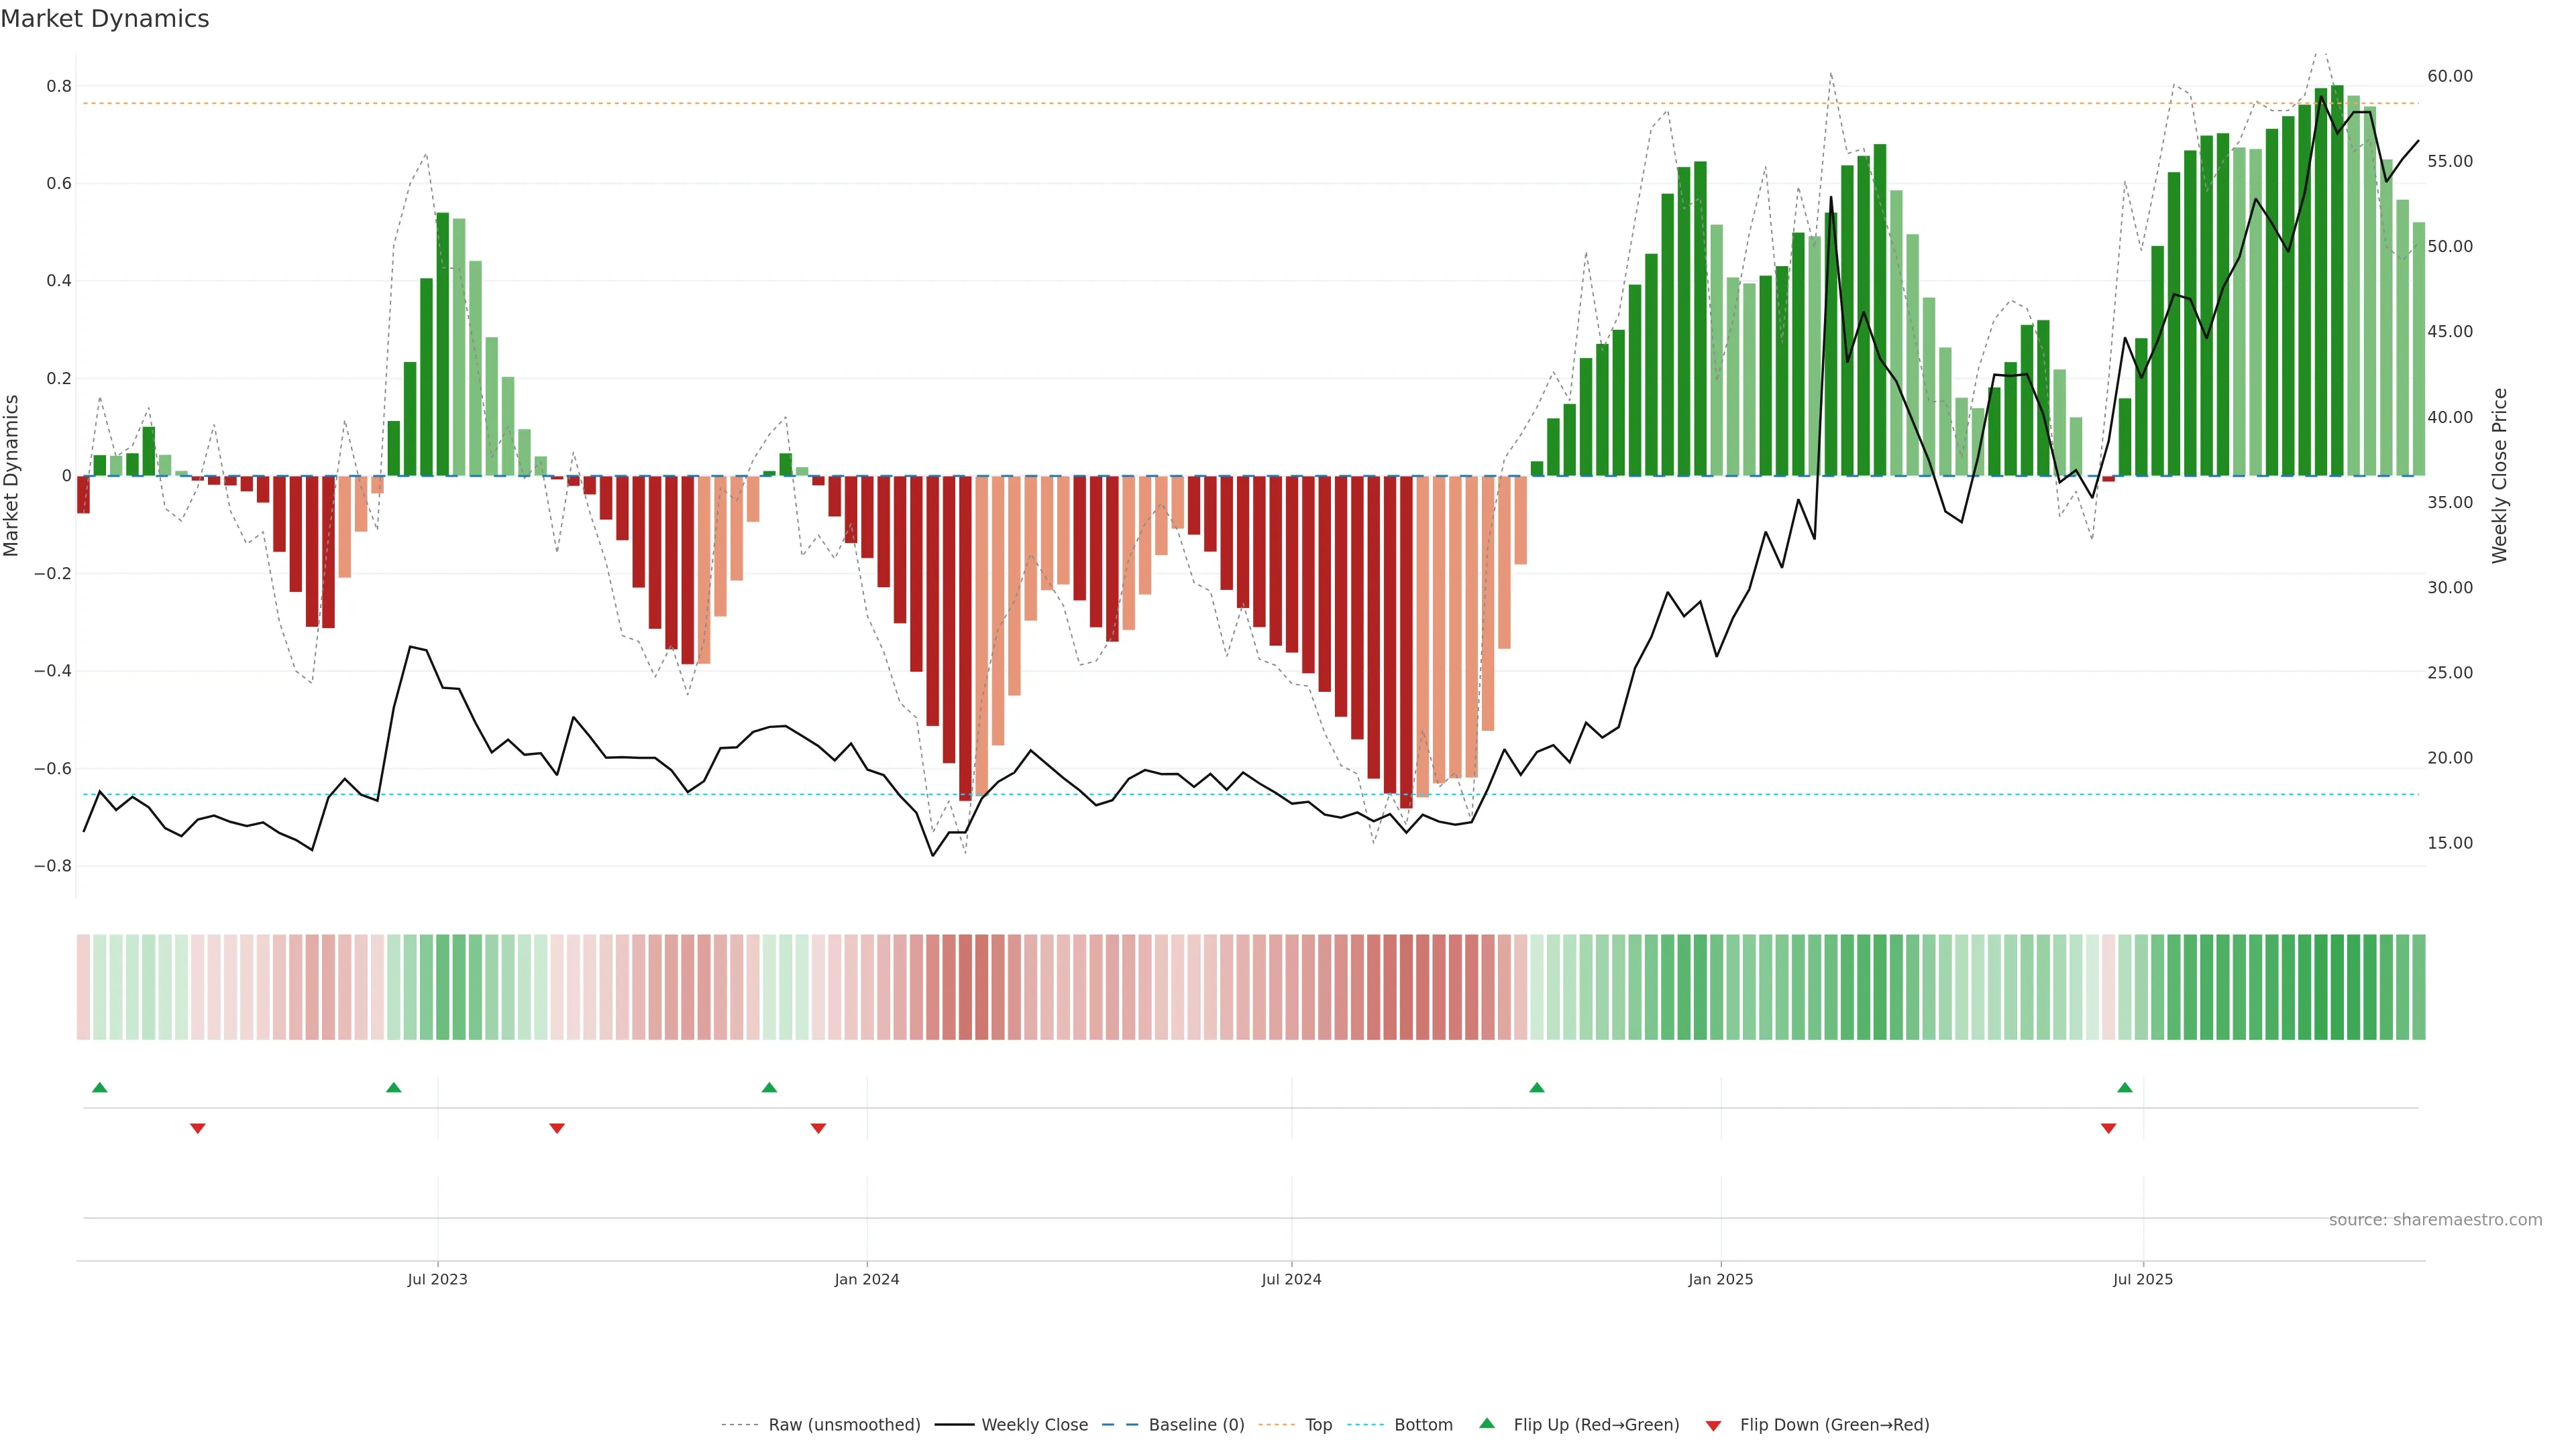The image size is (2576, 1448).
Task: Click the red flip-down marker before Jul 2025
Action: 2109,1128
